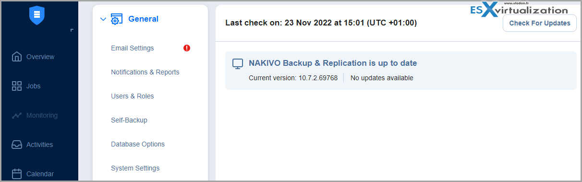Open Notifications & Reports settings
Image resolution: width=582 pixels, height=182 pixels.
coord(145,72)
